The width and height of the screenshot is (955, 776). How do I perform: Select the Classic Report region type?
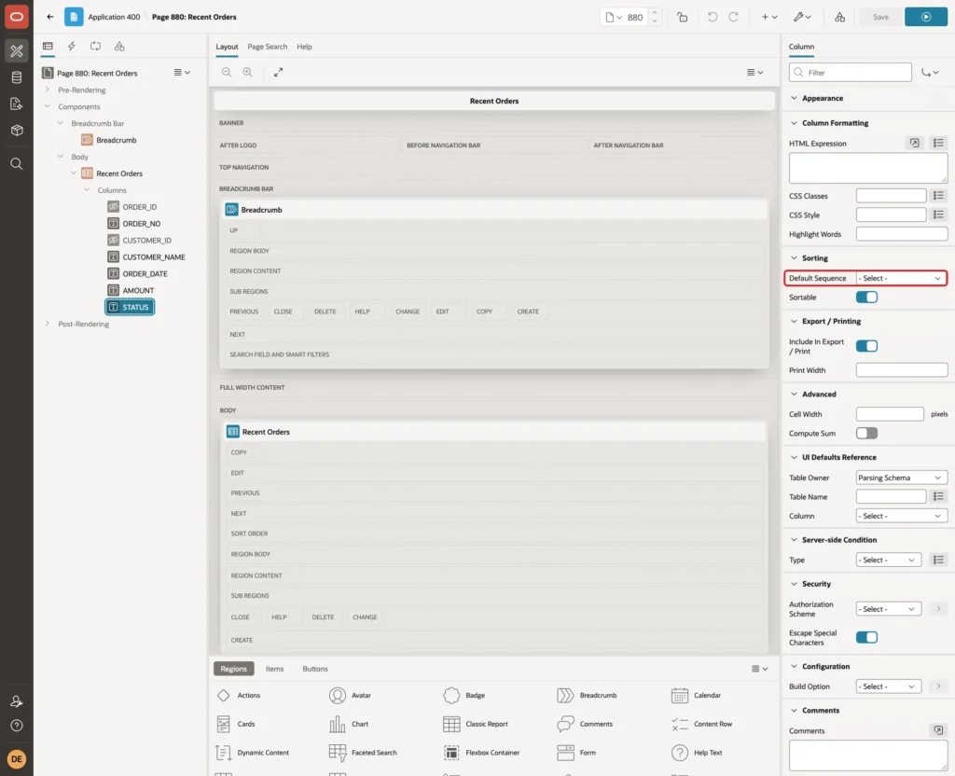[476, 724]
